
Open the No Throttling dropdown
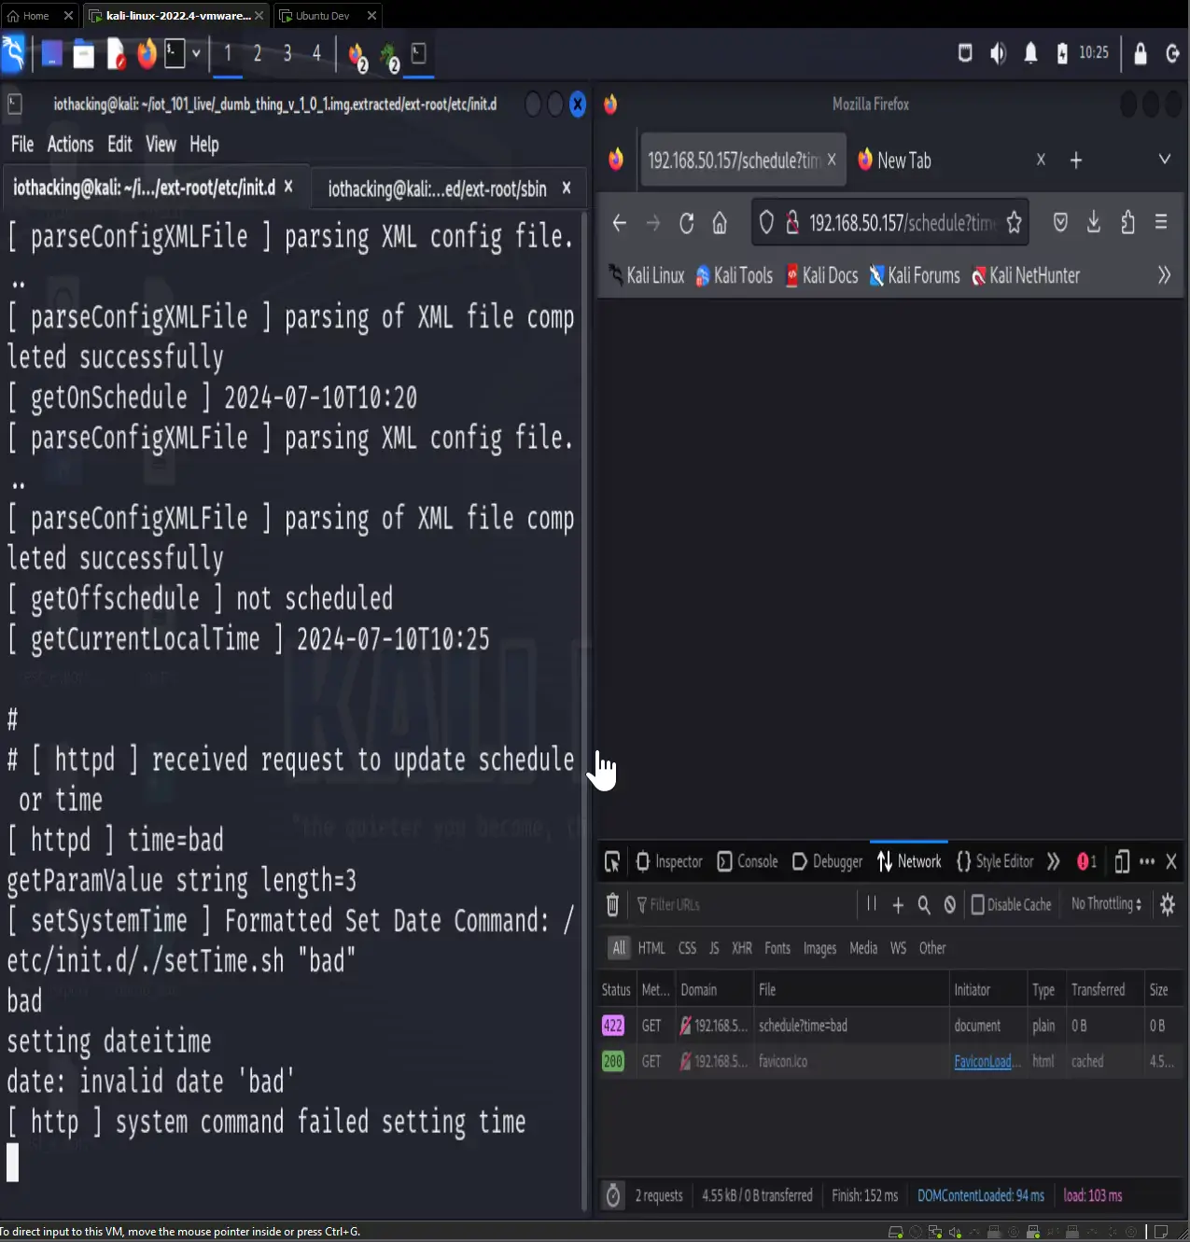pyautogui.click(x=1104, y=904)
